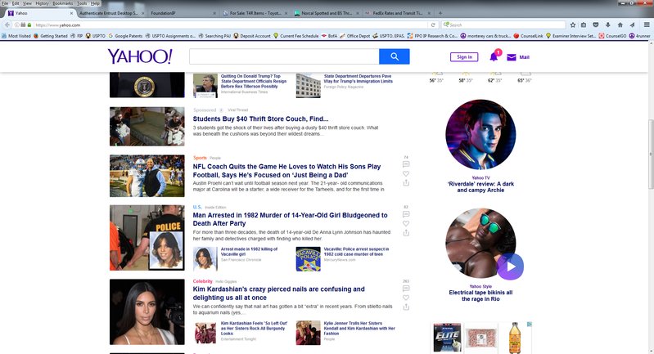Open the Bookmarks menu
Viewport: 654px width, 354px height.
click(x=62, y=3)
